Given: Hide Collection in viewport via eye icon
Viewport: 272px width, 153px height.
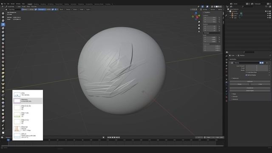Looking at the screenshot, I should [x=268, y=11].
